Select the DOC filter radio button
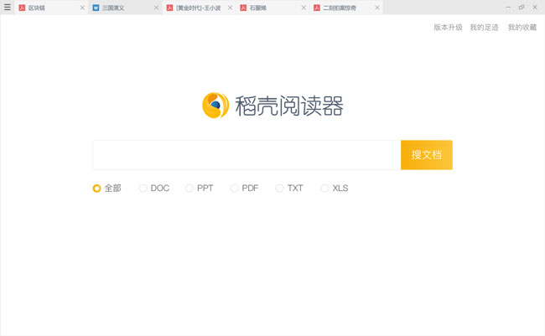 coord(143,189)
